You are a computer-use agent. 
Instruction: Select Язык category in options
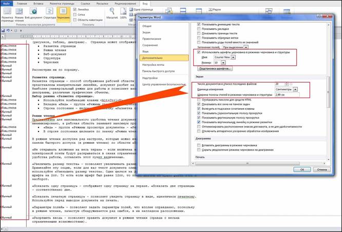coord(164,51)
